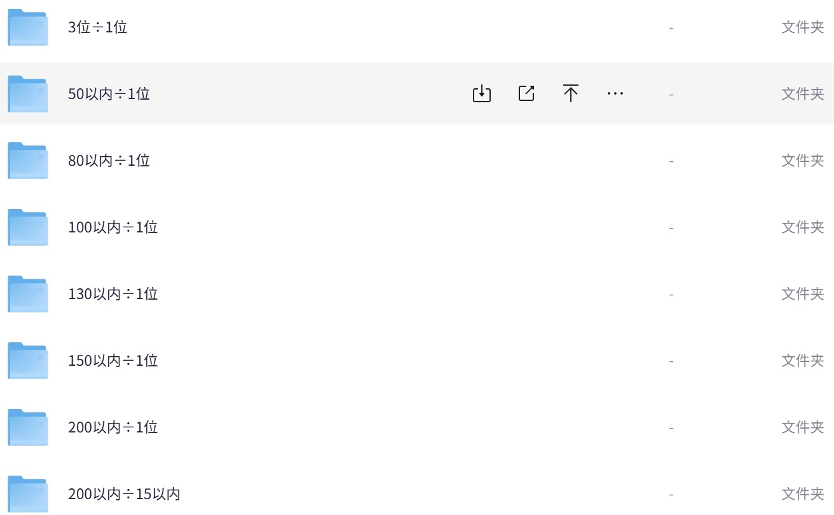This screenshot has height=515, width=834.
Task: Click the 100以内÷1位 folder icon
Action: (x=28, y=227)
